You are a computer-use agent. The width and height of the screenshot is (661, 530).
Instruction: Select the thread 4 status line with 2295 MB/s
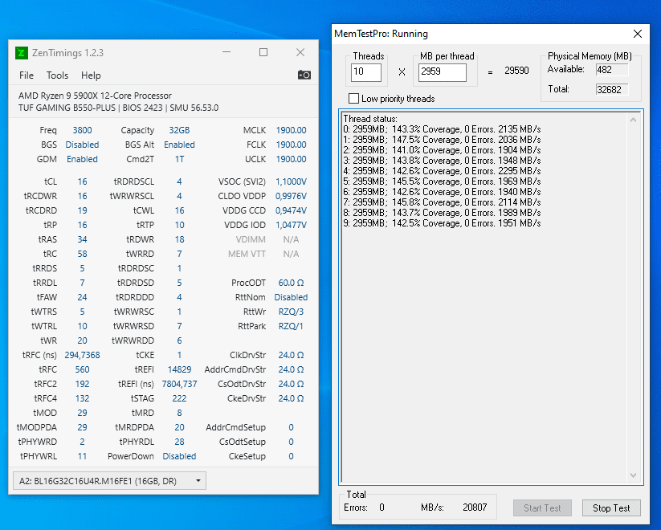coord(442,171)
